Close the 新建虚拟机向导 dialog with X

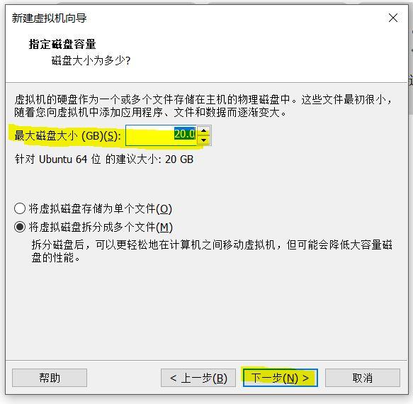[x=393, y=18]
